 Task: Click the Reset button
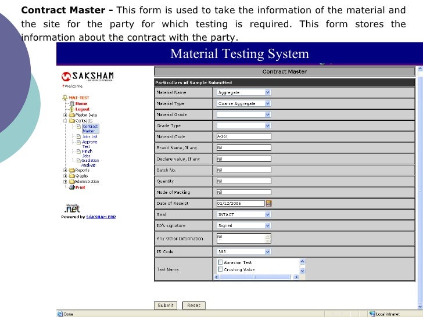click(x=193, y=305)
